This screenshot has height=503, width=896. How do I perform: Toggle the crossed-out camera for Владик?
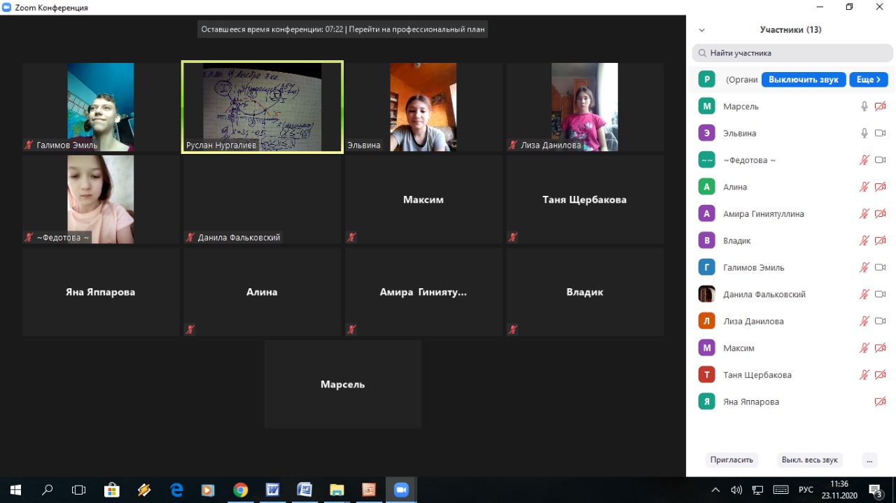(x=881, y=241)
